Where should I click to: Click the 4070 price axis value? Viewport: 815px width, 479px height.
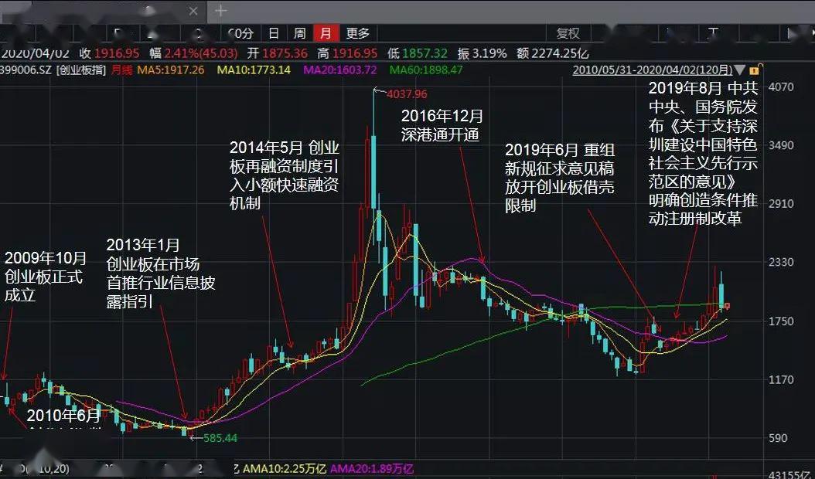[x=781, y=87]
